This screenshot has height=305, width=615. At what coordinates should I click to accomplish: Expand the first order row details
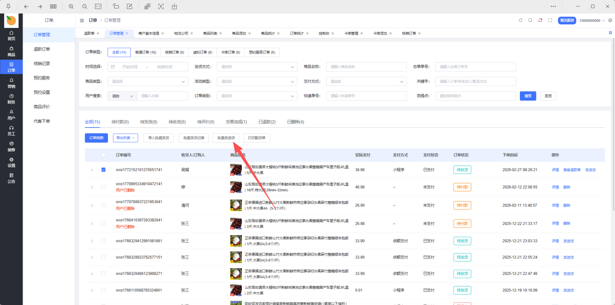(92, 170)
